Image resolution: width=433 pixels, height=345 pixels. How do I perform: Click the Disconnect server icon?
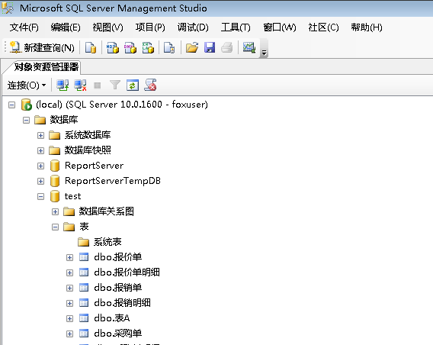(80, 85)
